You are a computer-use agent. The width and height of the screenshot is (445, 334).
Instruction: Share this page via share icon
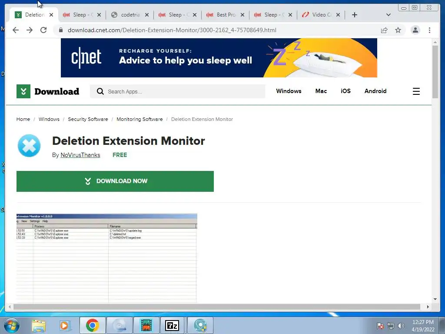tap(384, 30)
